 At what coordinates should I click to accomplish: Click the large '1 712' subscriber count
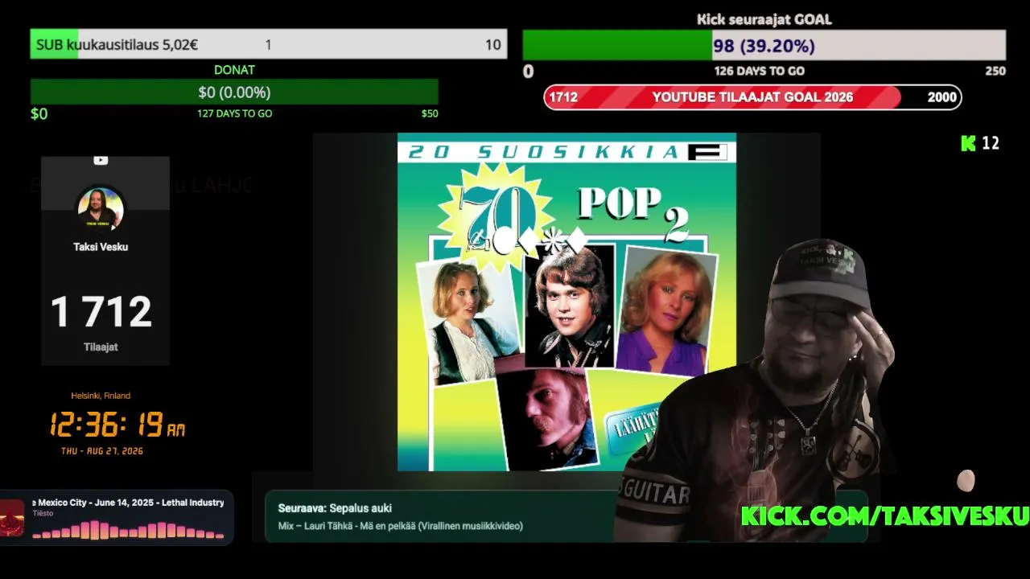[101, 312]
